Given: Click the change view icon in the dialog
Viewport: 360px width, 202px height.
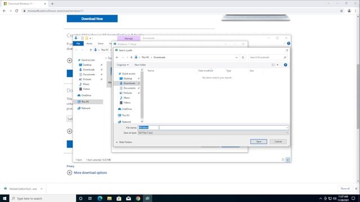Looking at the screenshot, I should pyautogui.click(x=273, y=65).
